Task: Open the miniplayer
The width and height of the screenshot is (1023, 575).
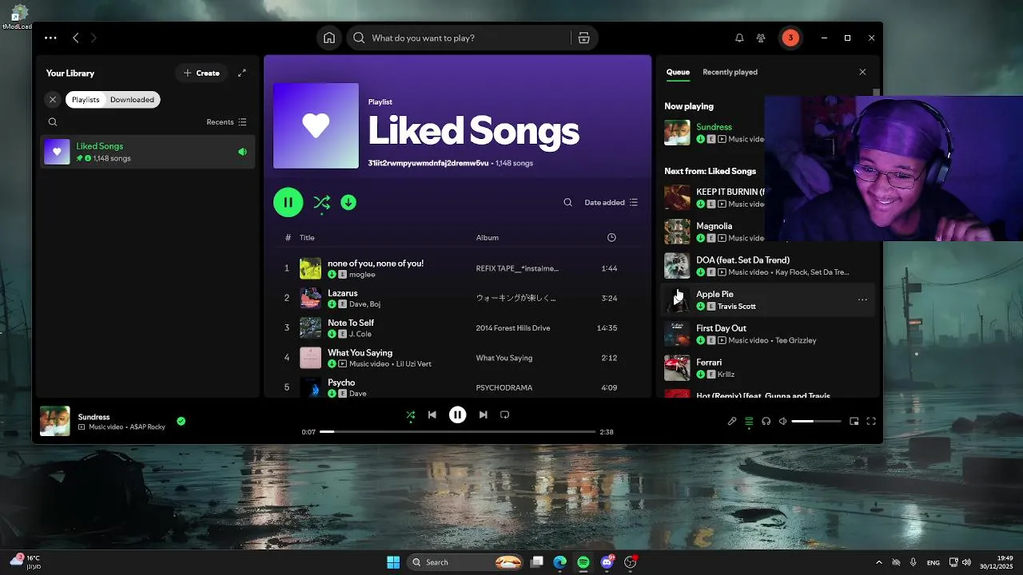Action: (854, 421)
